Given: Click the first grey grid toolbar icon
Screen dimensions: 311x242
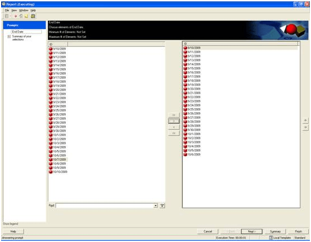Looking at the screenshot, I should 7,16.
